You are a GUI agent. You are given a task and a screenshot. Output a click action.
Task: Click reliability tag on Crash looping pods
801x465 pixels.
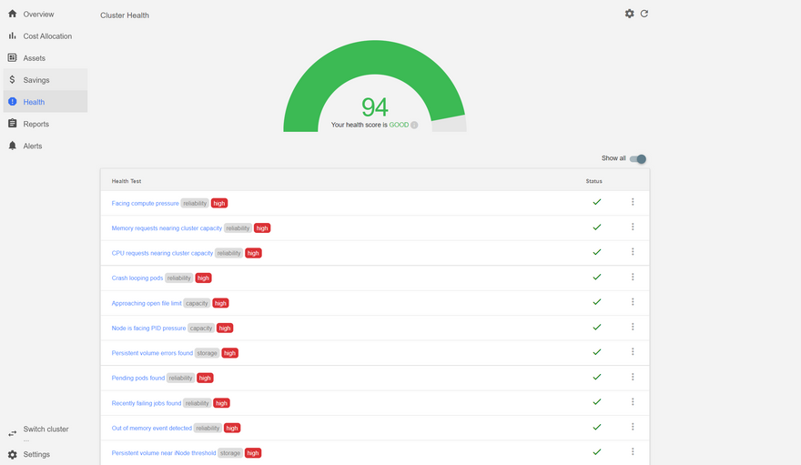coord(178,278)
